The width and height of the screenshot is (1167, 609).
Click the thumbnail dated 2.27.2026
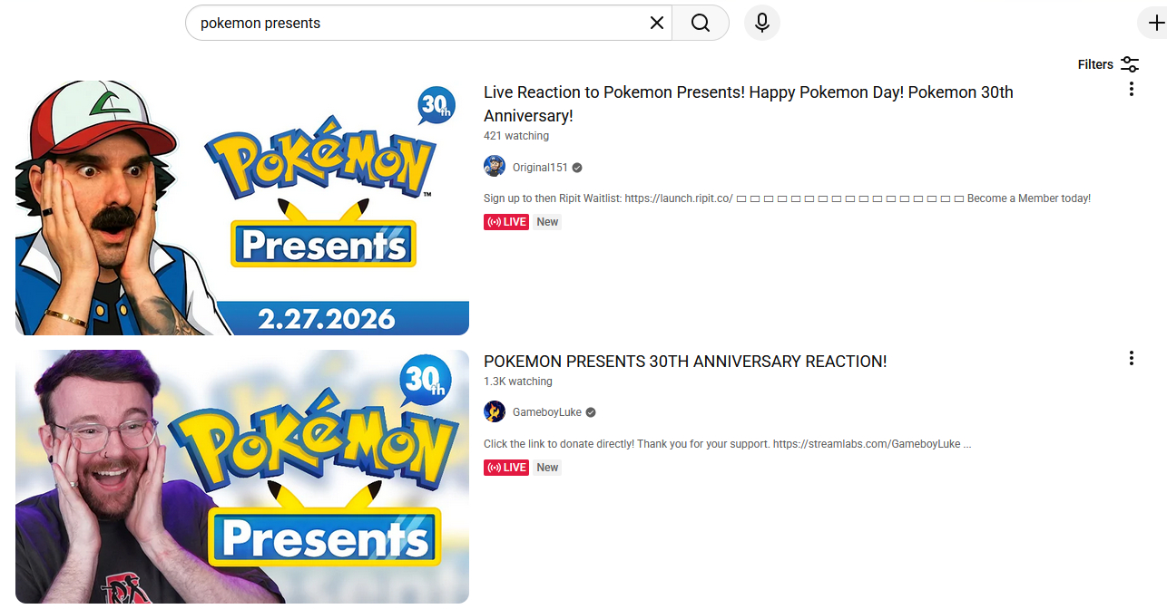(x=242, y=207)
